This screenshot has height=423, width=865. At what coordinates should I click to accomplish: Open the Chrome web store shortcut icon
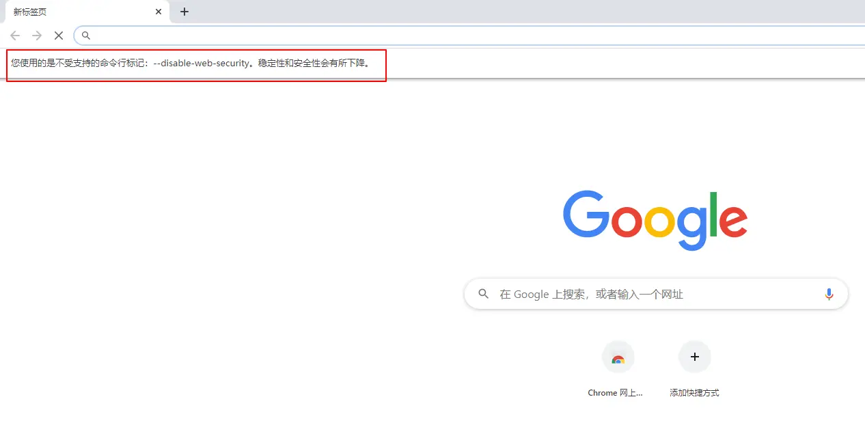click(x=618, y=357)
